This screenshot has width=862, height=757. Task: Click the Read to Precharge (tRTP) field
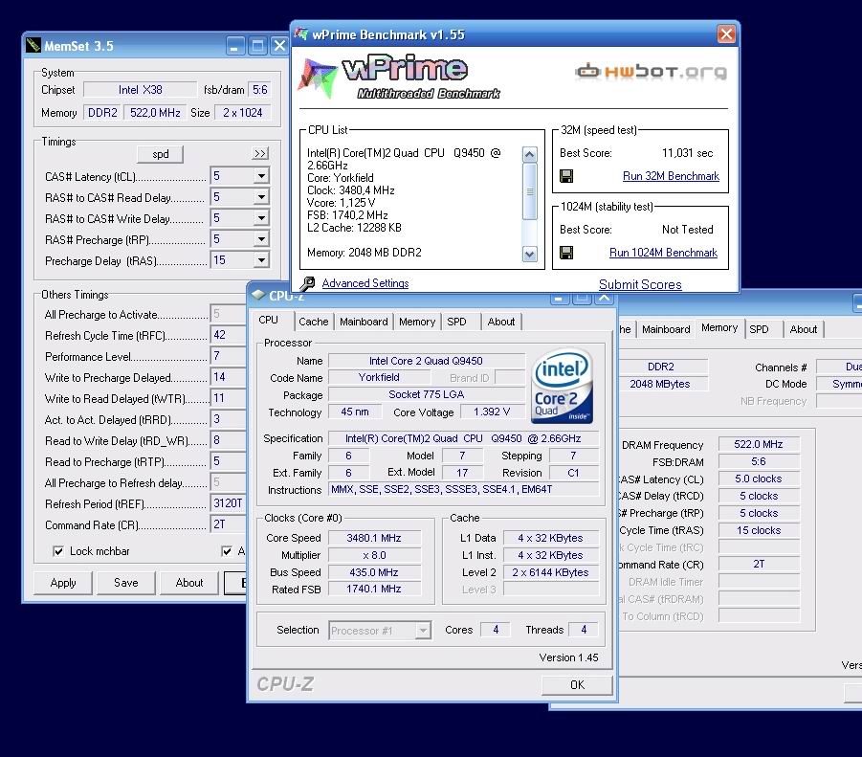pyautogui.click(x=228, y=460)
